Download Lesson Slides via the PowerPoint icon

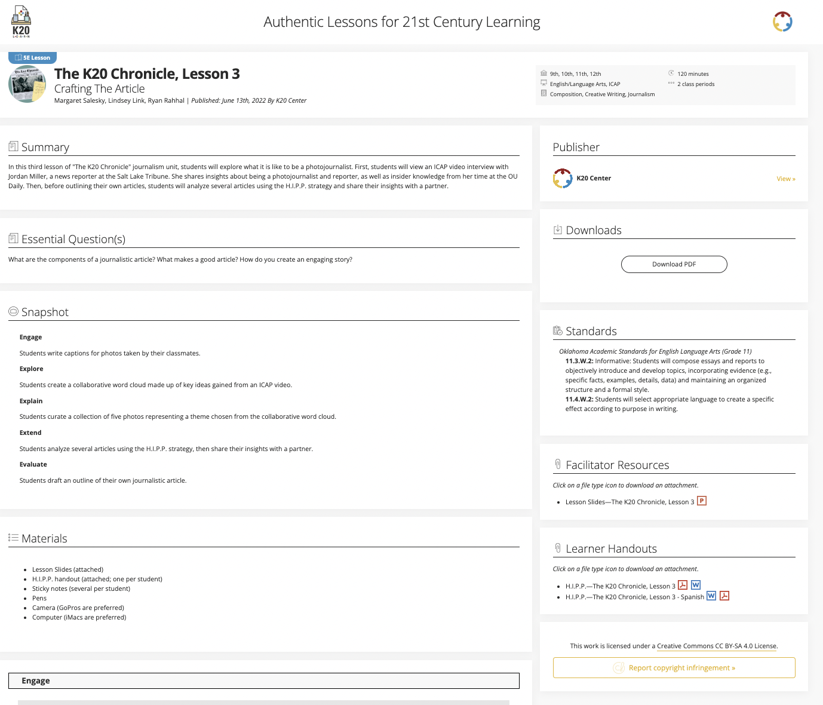pyautogui.click(x=702, y=501)
